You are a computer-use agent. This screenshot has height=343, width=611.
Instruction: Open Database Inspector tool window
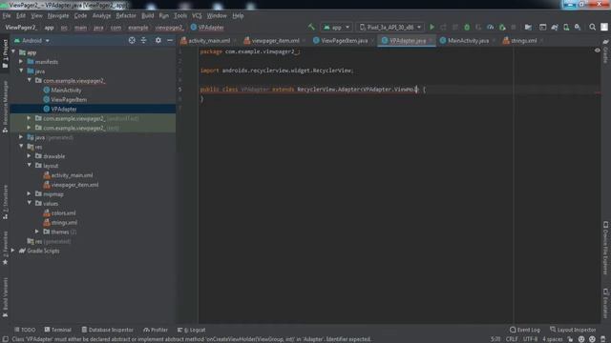point(108,330)
